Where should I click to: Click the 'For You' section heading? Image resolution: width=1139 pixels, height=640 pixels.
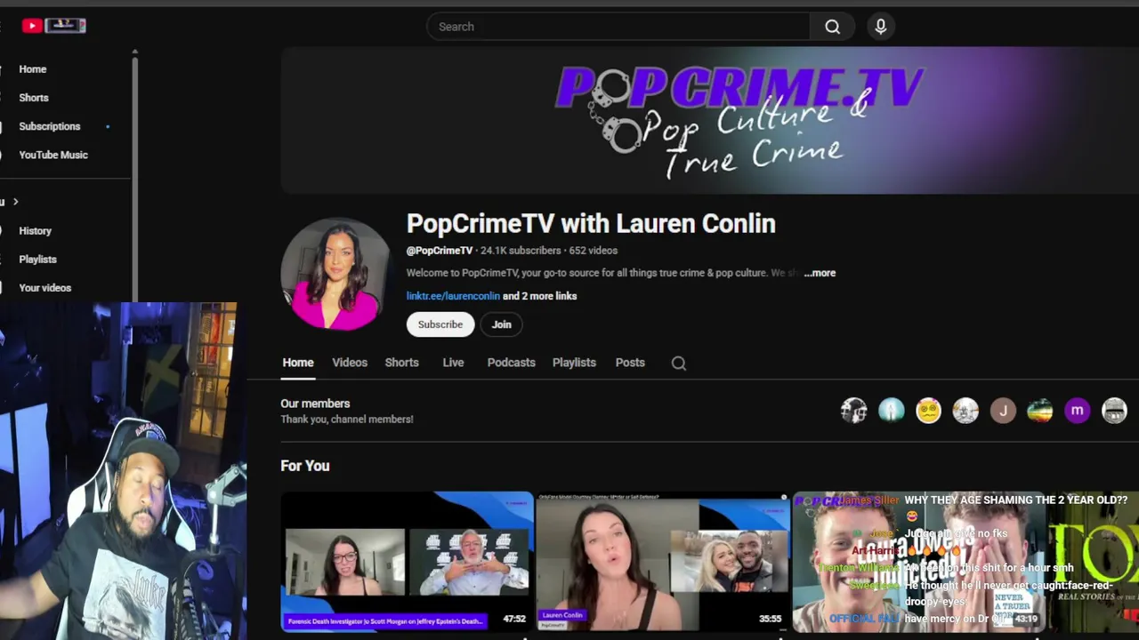305,466
